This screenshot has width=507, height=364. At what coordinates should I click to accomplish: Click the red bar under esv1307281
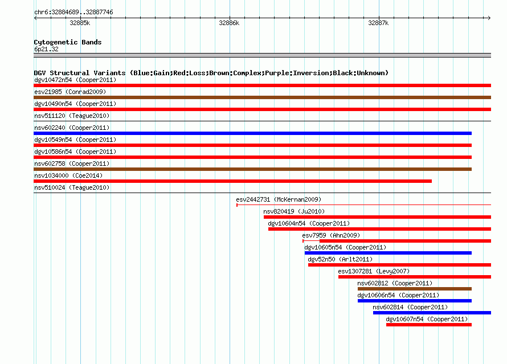pos(415,277)
